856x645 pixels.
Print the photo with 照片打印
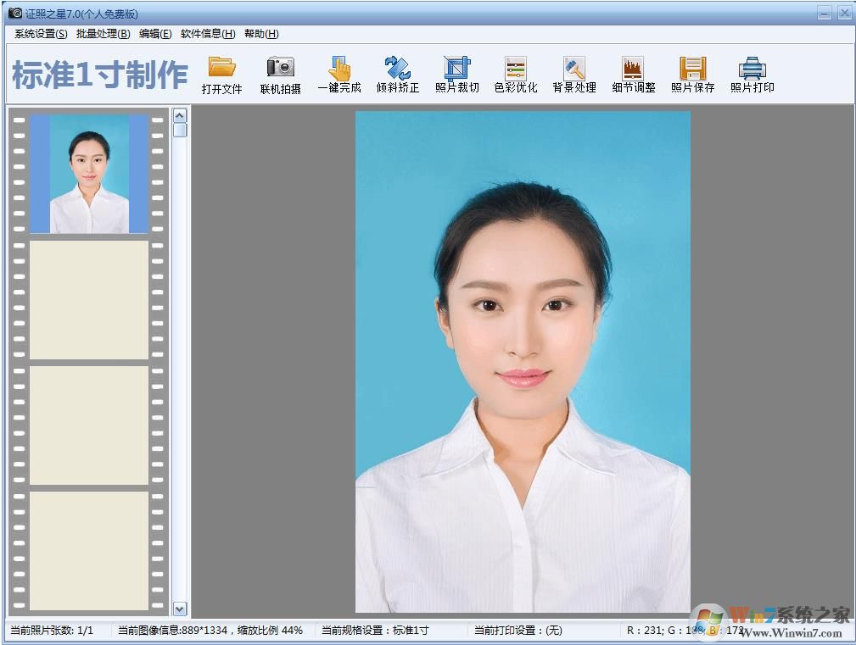click(750, 75)
